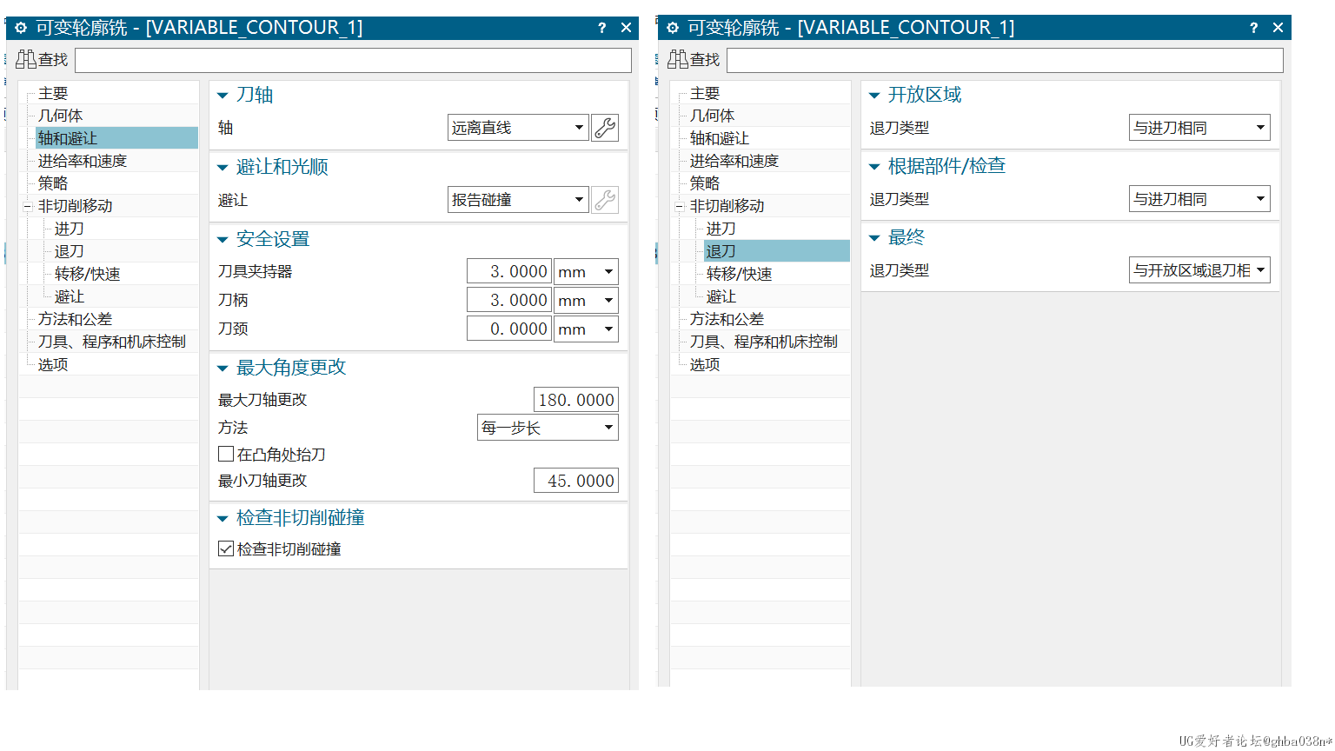This screenshot has width=1335, height=751.
Task: Open 最终 退刀类型 dropdown
Action: tap(1199, 270)
